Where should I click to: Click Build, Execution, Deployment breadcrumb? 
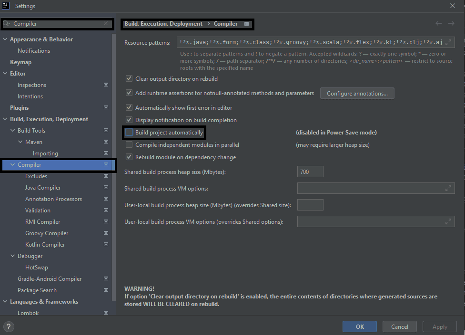coord(163,24)
